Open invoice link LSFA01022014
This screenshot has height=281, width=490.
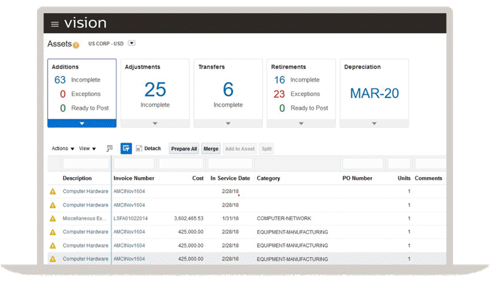point(131,218)
